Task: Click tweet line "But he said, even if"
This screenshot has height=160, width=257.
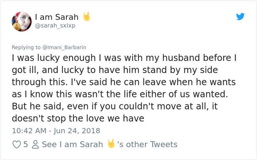Action: click(115, 107)
